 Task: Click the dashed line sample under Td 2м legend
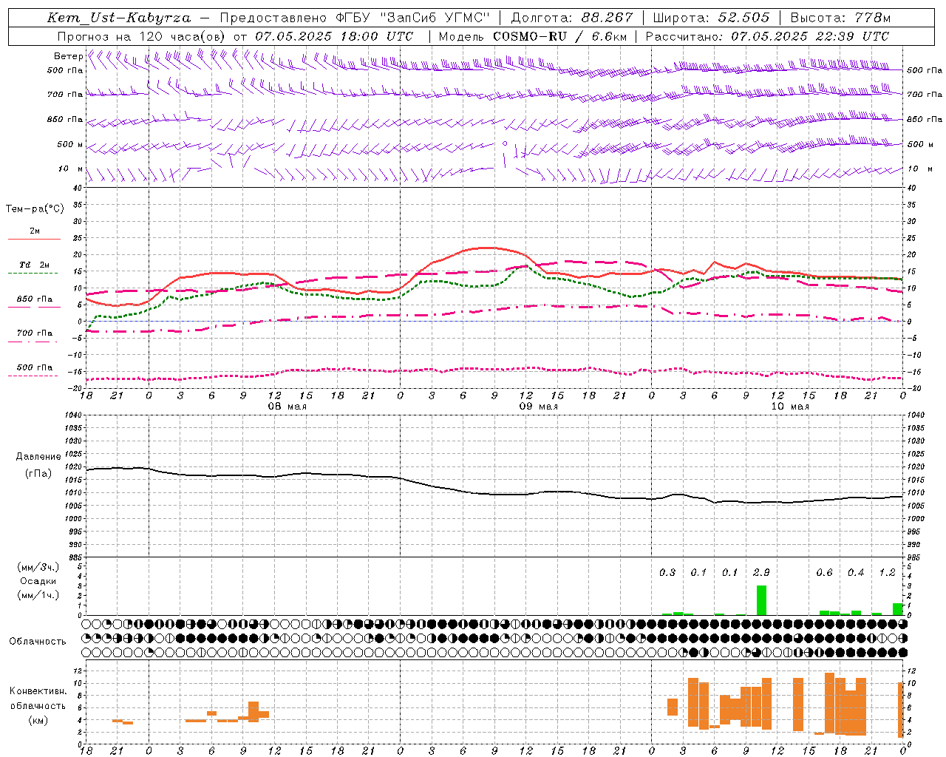point(33,274)
